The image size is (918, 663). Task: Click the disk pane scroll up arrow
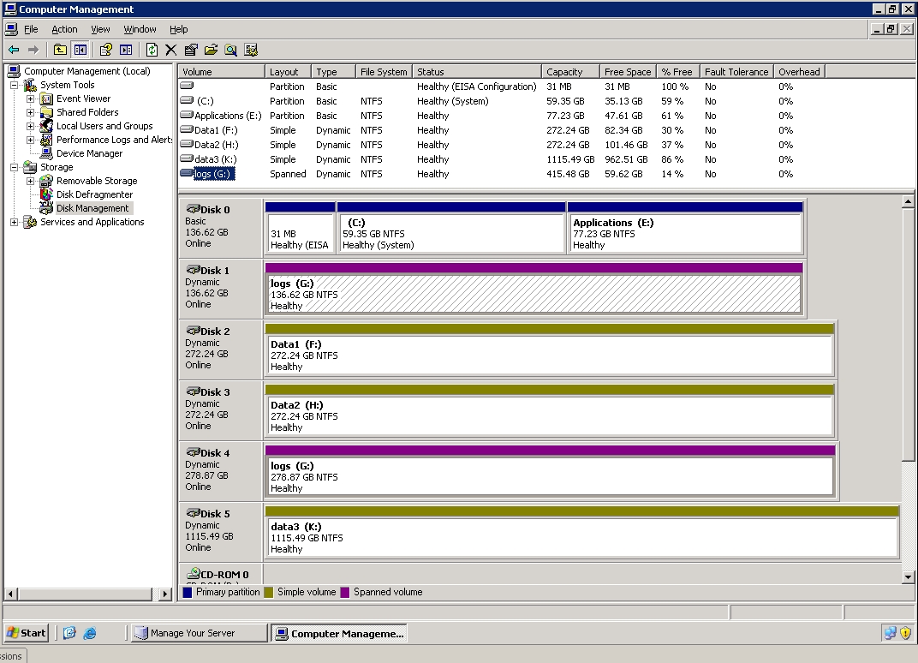pos(908,201)
